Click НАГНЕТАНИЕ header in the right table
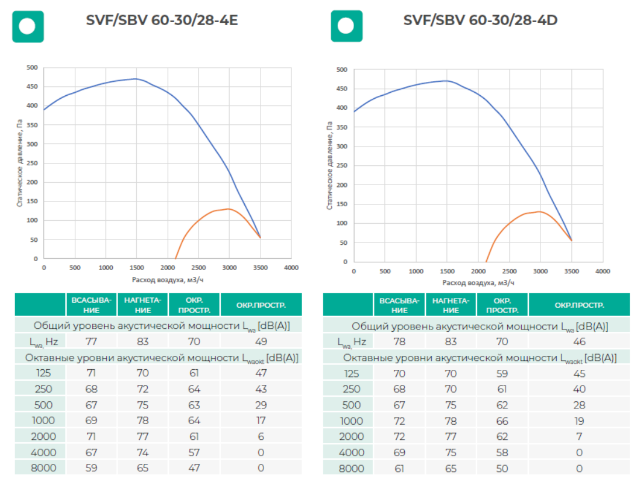 tap(450, 305)
